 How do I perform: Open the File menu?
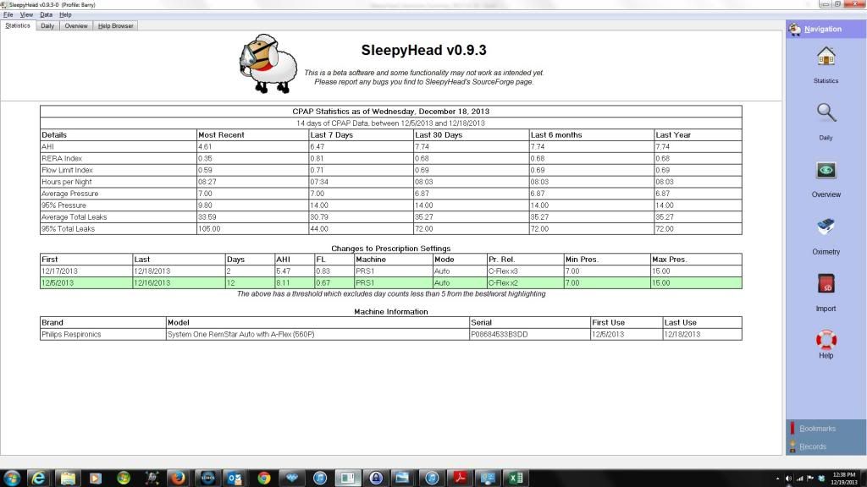coord(8,15)
